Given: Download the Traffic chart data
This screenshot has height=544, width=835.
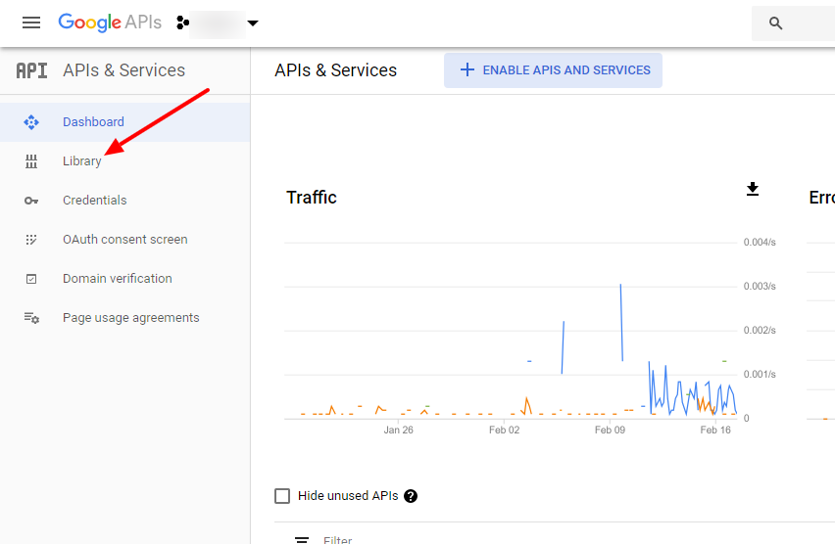Looking at the screenshot, I should pos(753,189).
